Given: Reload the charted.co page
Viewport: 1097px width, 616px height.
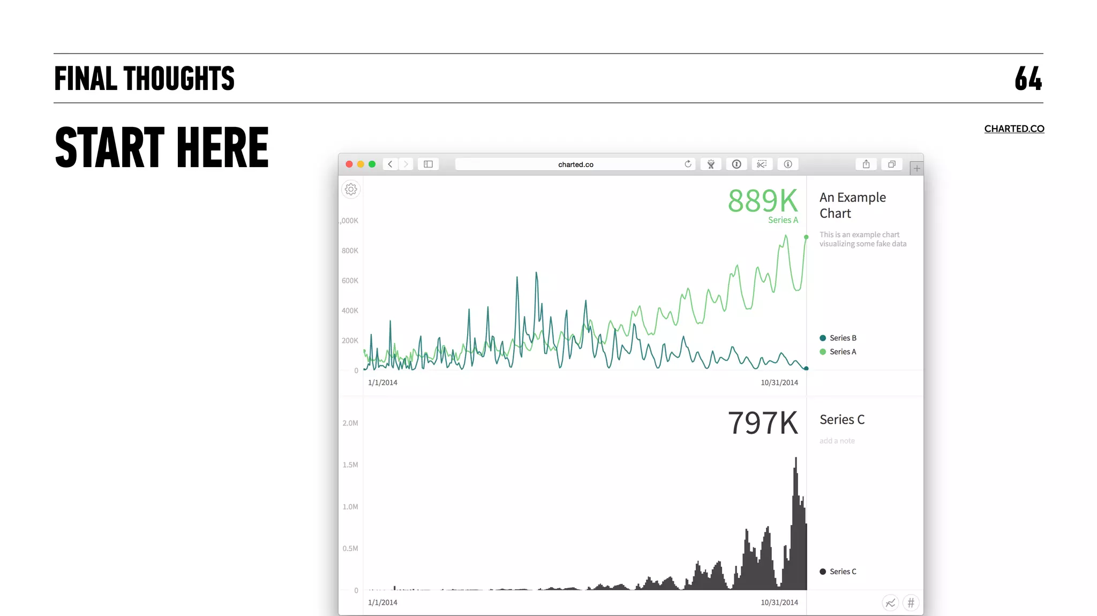Looking at the screenshot, I should [688, 164].
